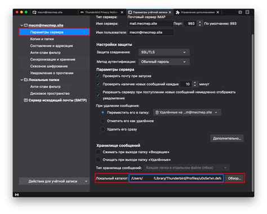Viewport: 267px width, 214px height.
Task: Select Отметить его как удалённое radio button
Action: pyautogui.click(x=103, y=121)
